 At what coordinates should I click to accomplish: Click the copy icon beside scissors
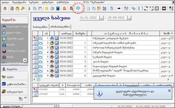(34, 8)
